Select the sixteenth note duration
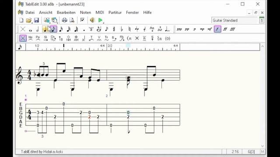280x157 pixels. (x=61, y=29)
